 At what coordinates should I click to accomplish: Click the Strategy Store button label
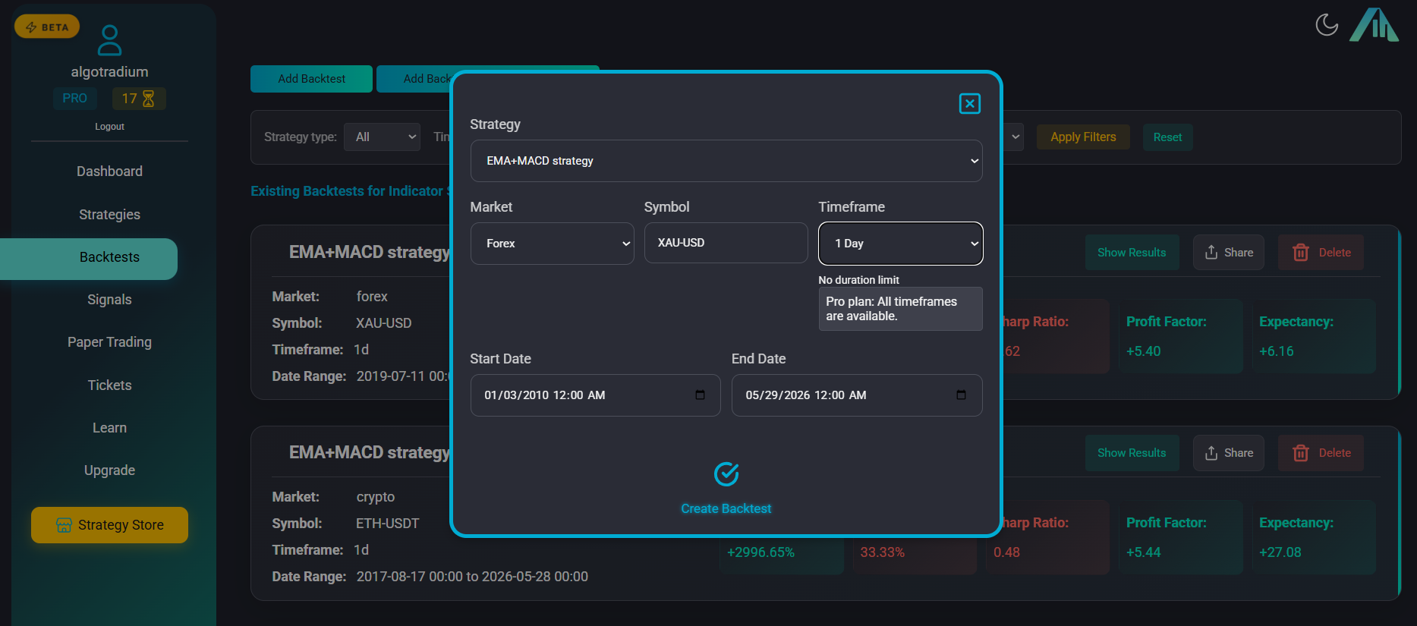tap(121, 525)
